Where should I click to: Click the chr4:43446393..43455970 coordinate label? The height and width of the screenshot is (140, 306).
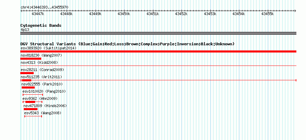pyautogui.click(x=44, y=8)
